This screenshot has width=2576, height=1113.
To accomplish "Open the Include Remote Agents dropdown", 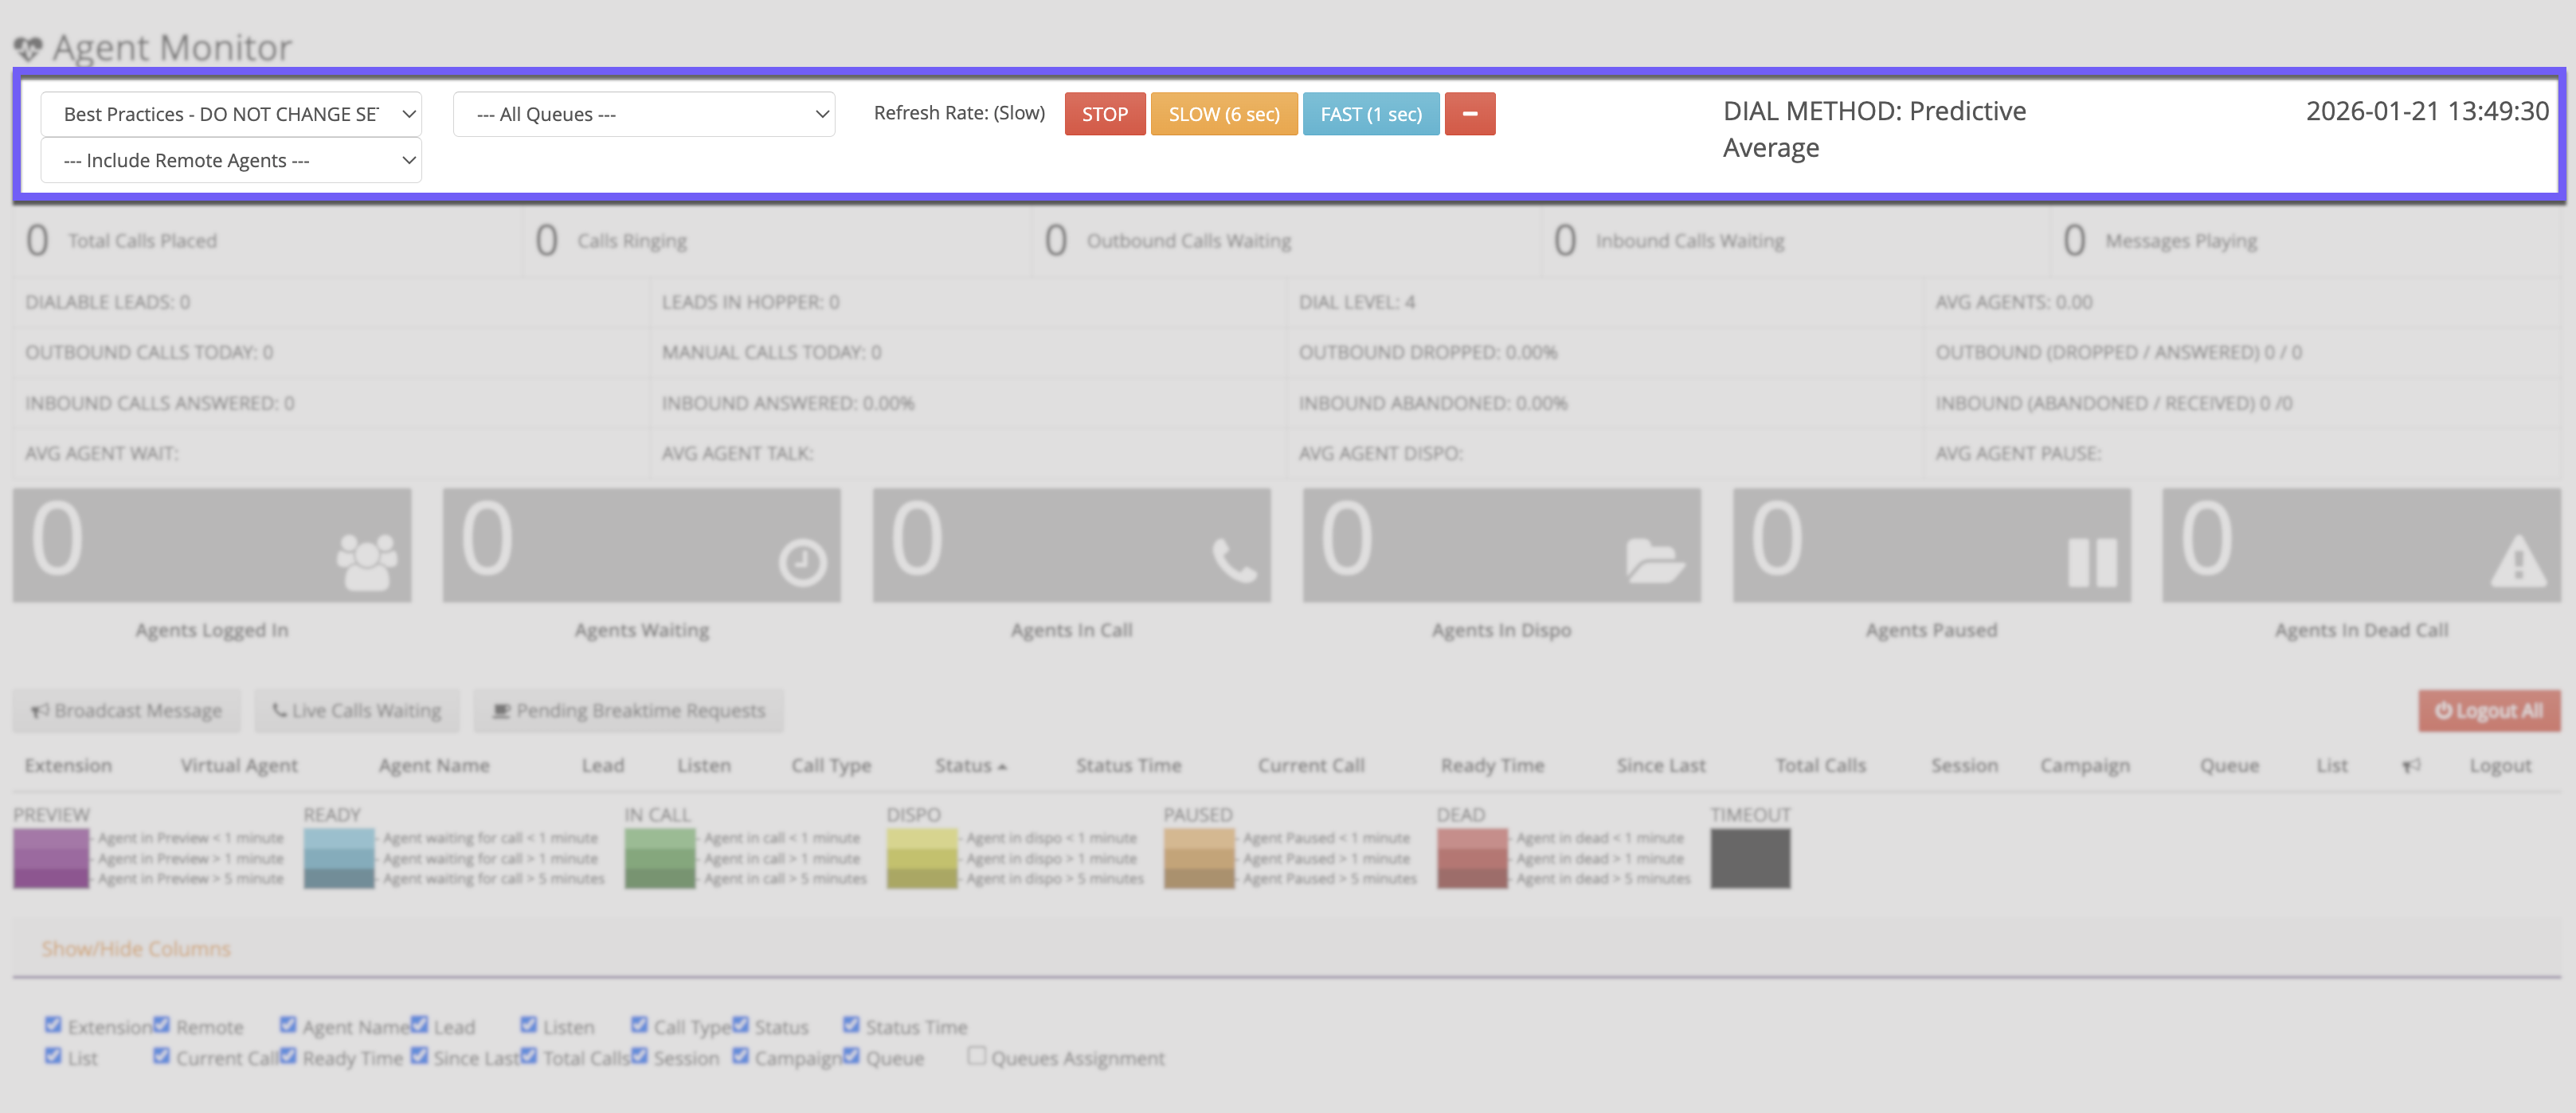I will [231, 161].
